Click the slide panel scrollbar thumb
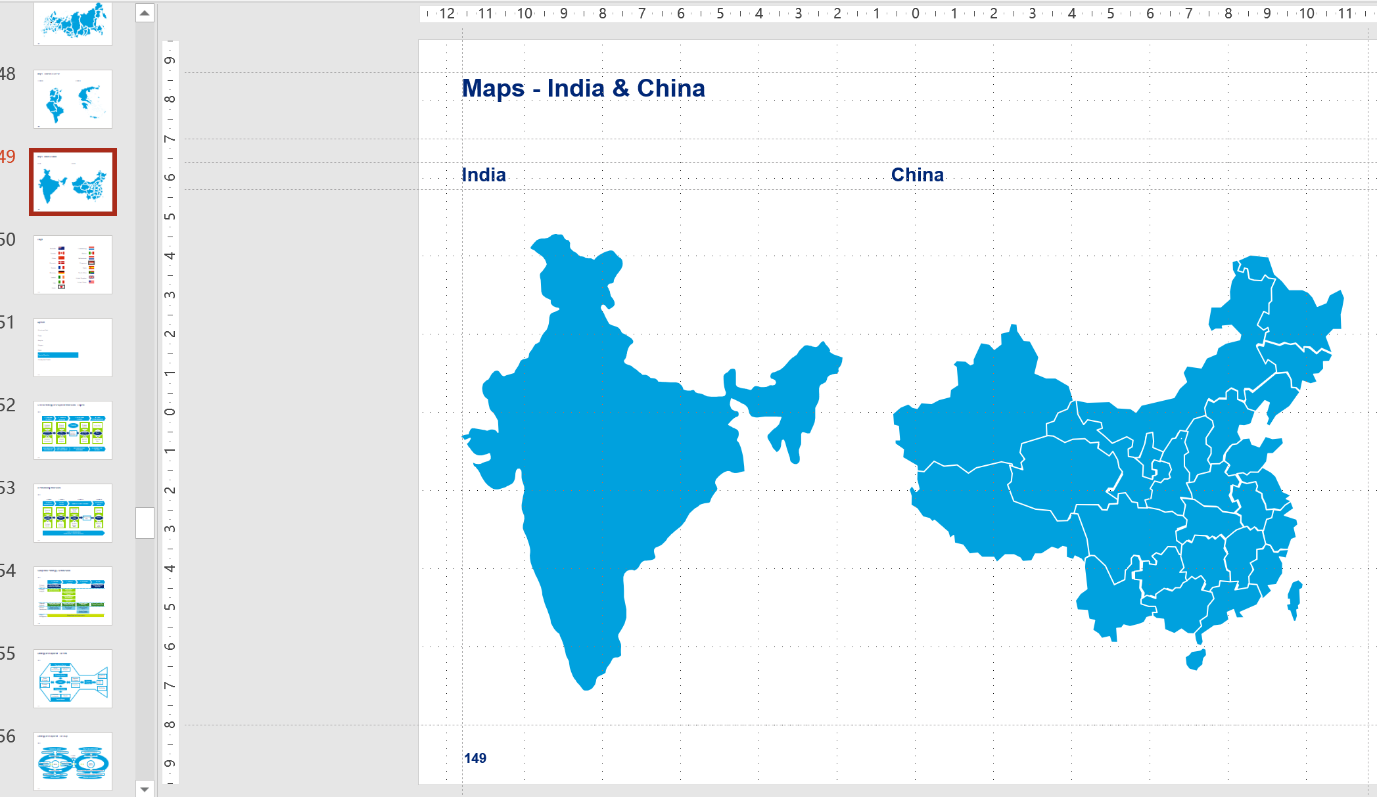This screenshot has width=1377, height=797. 145,522
